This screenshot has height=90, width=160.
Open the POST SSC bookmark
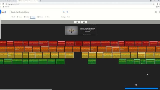6,7
